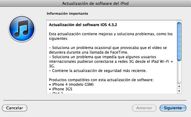Viewport: 191px width, 117px height.
Task: Click the iPad Wi-Fi + 3G network fix note
Action: click(x=111, y=62)
